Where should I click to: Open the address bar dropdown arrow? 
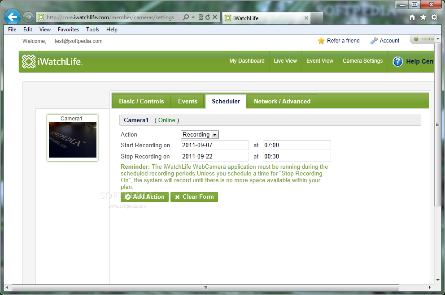pos(193,17)
